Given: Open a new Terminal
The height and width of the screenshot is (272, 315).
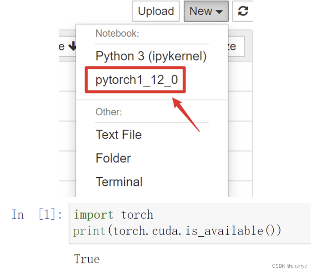Looking at the screenshot, I should [119, 182].
